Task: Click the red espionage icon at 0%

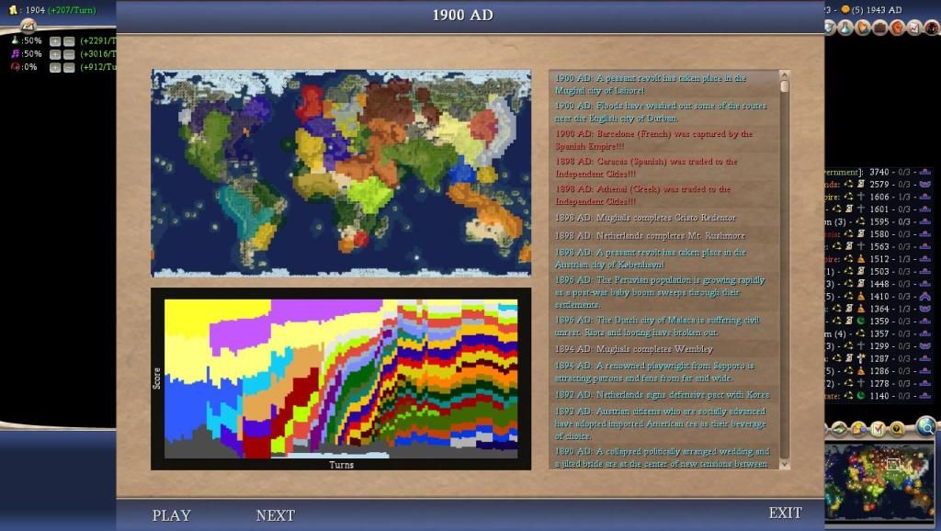Action: coord(15,66)
